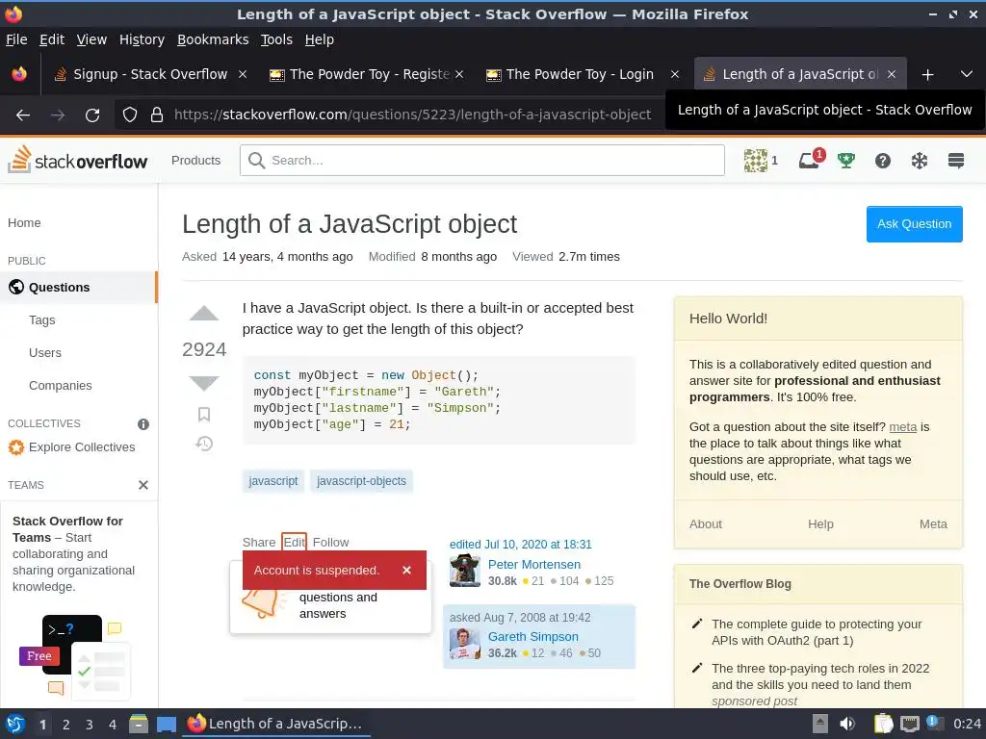The width and height of the screenshot is (986, 739).
Task: Dismiss the Teams sidebar section
Action: pyautogui.click(x=143, y=485)
